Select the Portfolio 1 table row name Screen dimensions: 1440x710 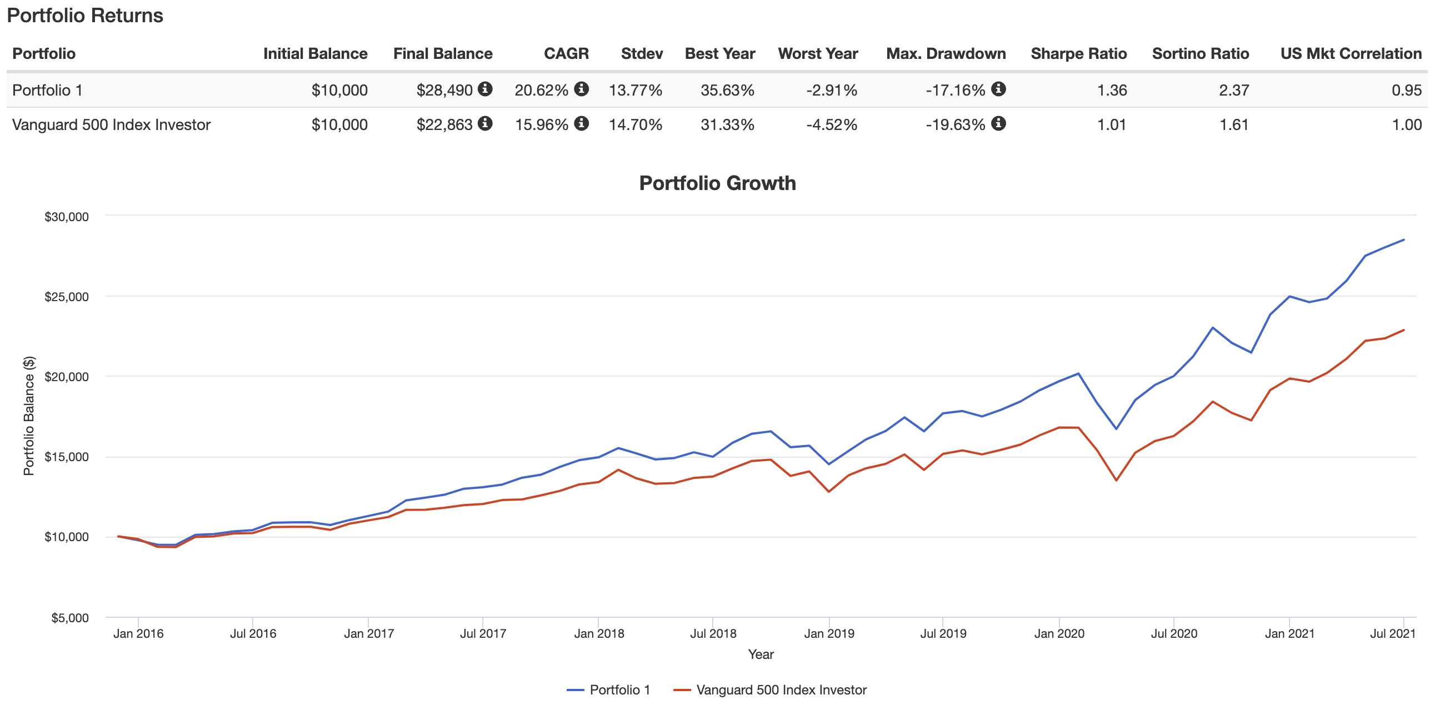click(48, 90)
